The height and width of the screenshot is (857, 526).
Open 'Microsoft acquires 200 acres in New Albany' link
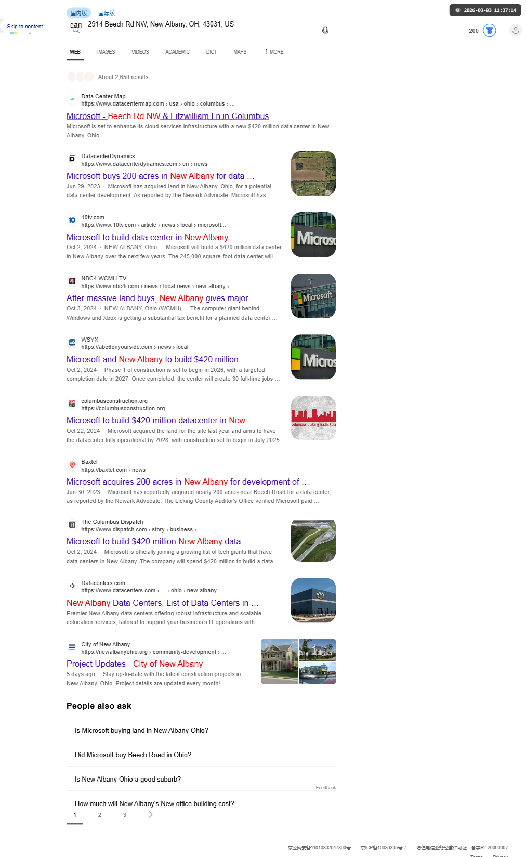(188, 482)
